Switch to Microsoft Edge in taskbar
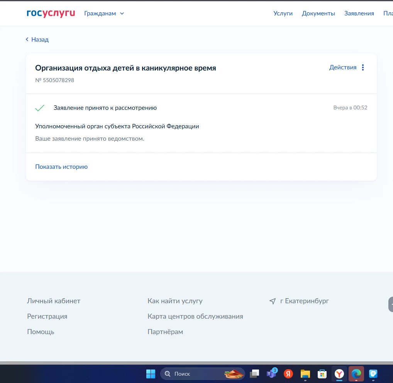Image resolution: width=393 pixels, height=383 pixels. pos(356,373)
